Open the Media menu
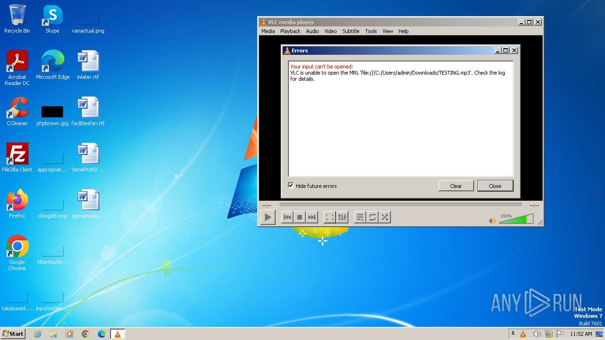 (268, 31)
